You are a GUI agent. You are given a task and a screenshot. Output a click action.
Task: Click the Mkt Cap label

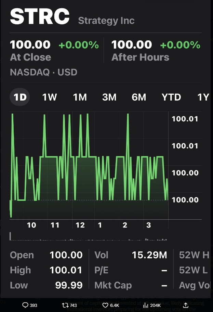pos(113,285)
